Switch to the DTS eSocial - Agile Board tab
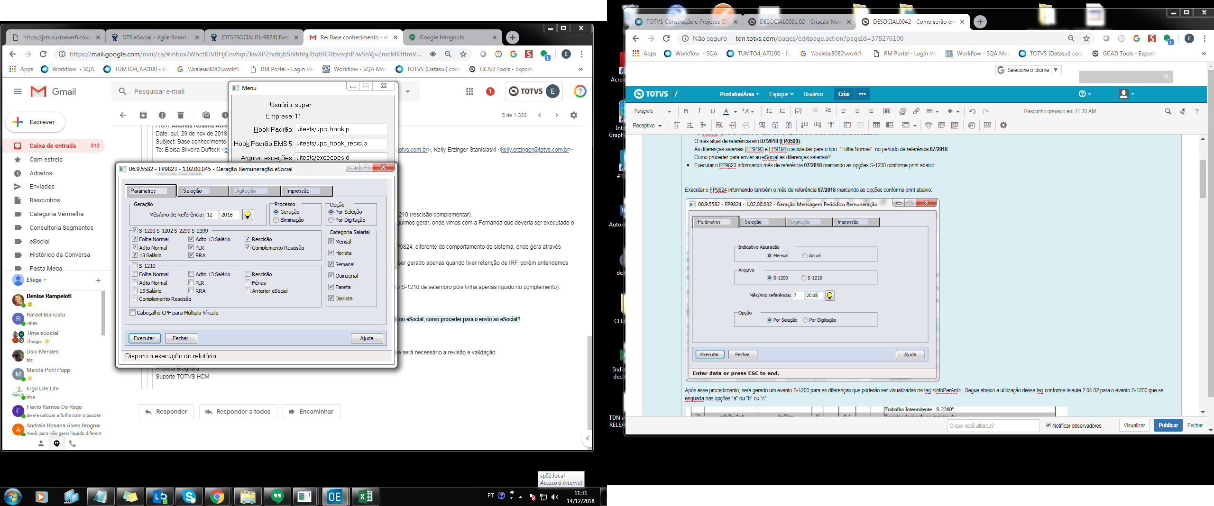The height and width of the screenshot is (506, 1214). 155,37
